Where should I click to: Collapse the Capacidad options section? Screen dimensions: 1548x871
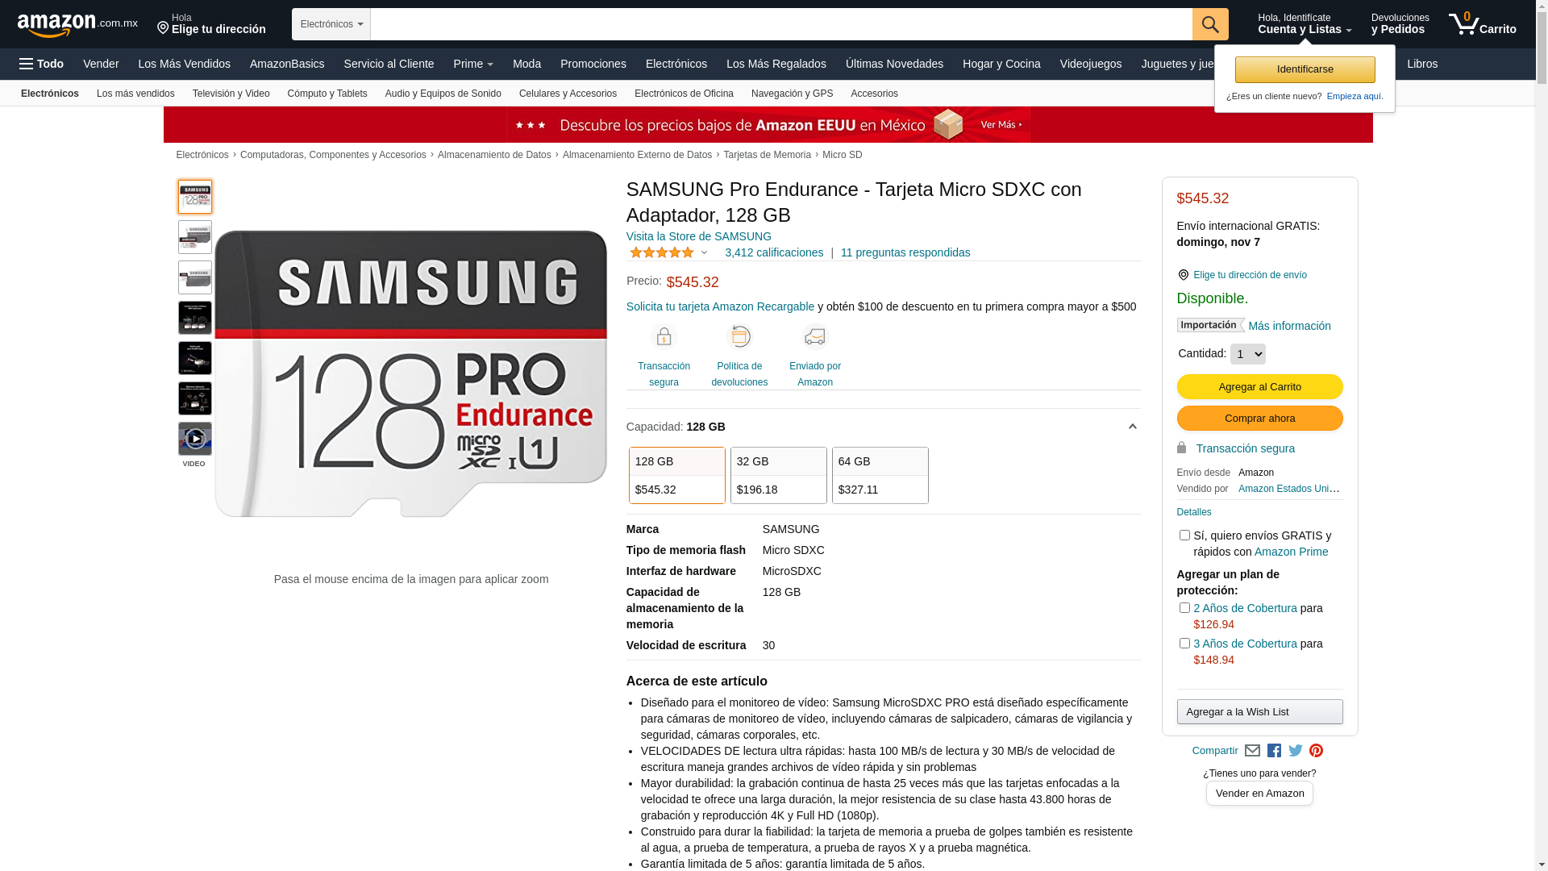(x=1132, y=427)
